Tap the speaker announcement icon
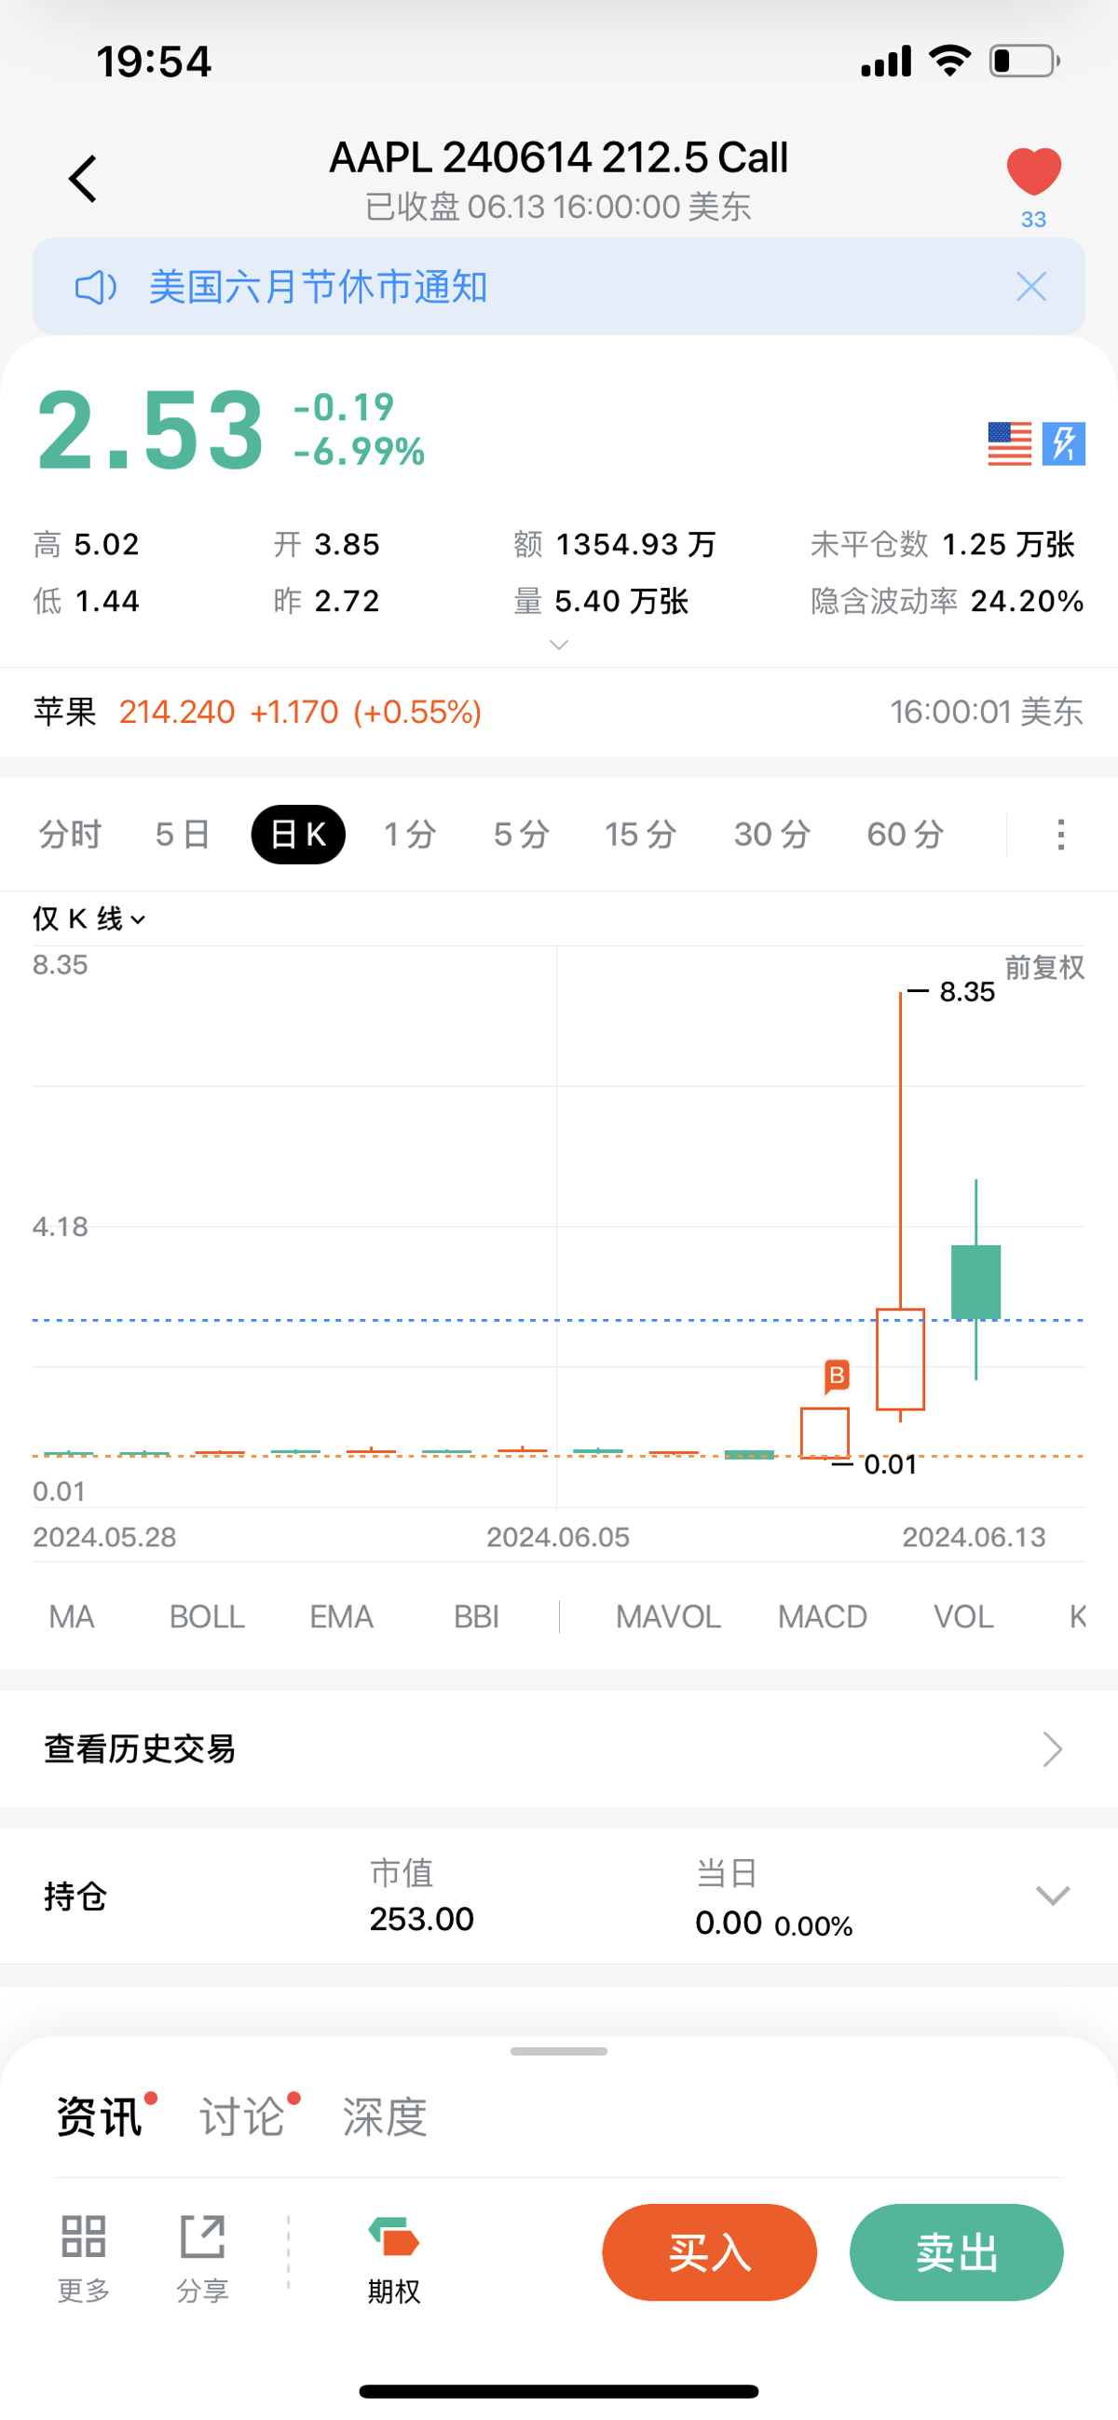The image size is (1118, 2420). 95,288
